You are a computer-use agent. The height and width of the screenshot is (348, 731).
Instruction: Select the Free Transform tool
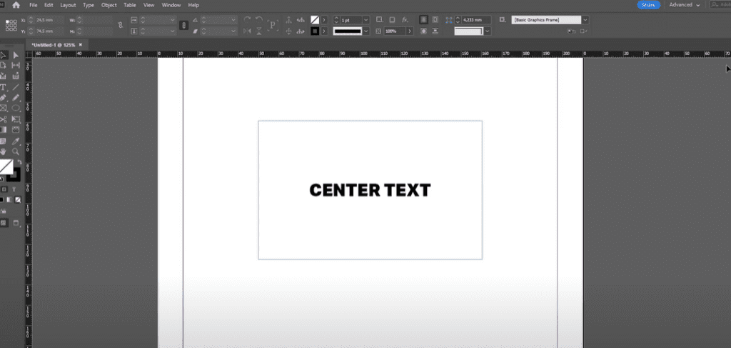pos(16,119)
